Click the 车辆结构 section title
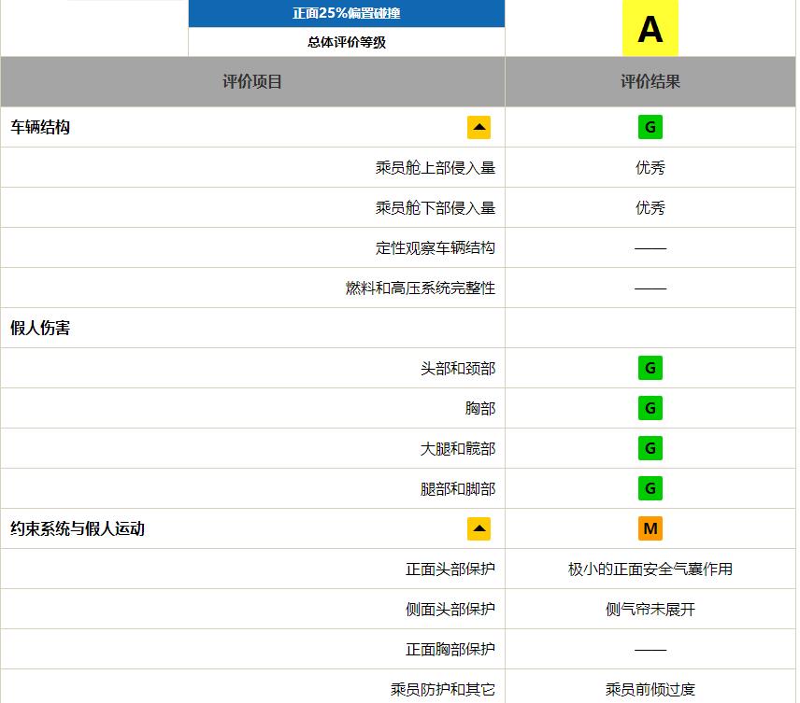Viewport: 800px width, 703px height. pyautogui.click(x=40, y=127)
